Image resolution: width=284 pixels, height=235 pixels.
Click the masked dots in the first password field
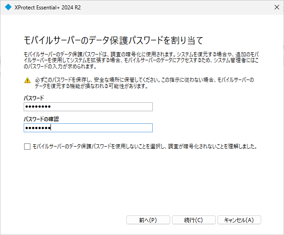[x=38, y=107]
